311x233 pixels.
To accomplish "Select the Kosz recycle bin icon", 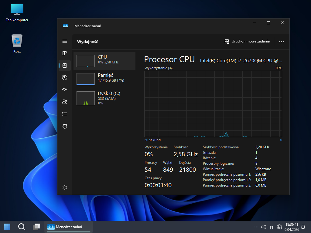I will pyautogui.click(x=17, y=44).
